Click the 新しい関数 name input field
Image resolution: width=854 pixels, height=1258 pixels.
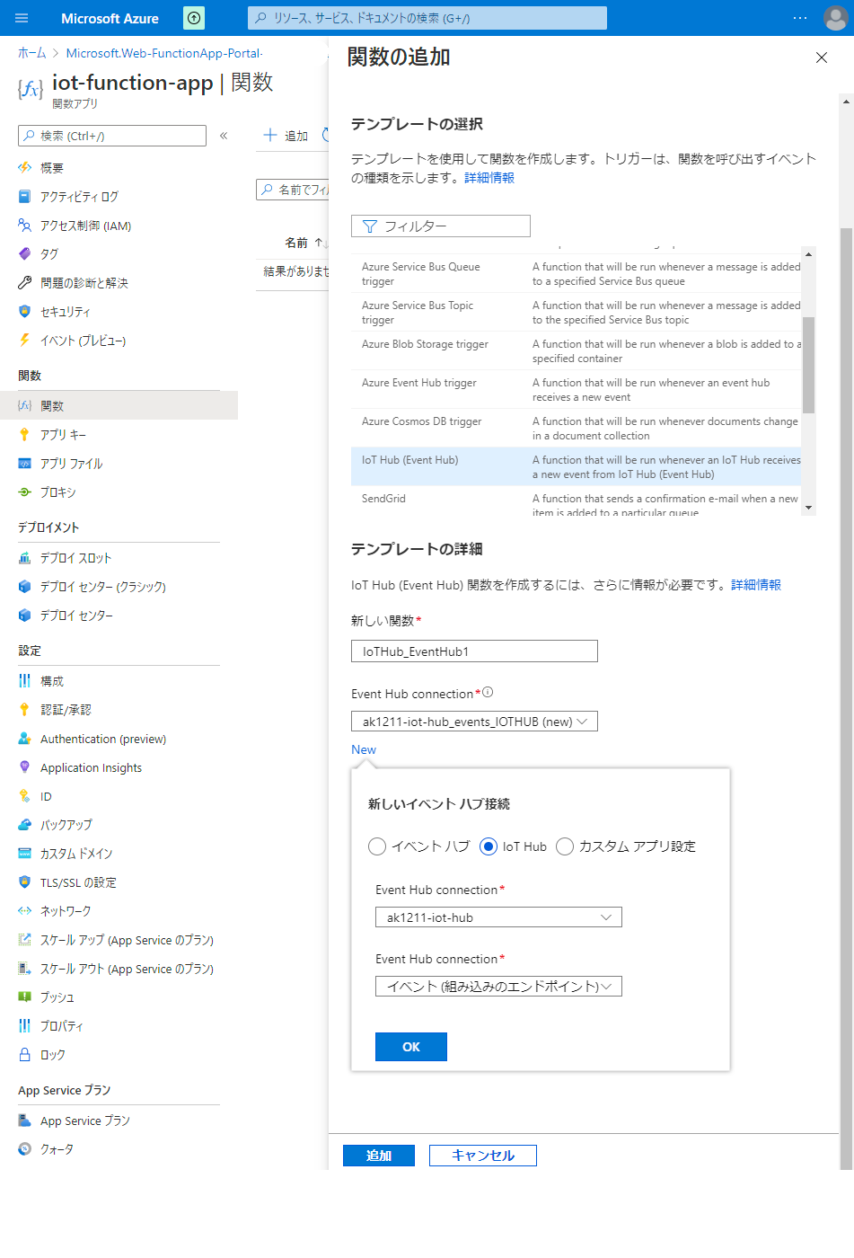click(x=474, y=651)
